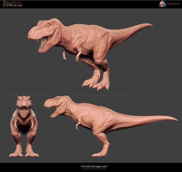Select the side-profile T-Rex render
This screenshot has height=172, width=182.
tap(111, 126)
